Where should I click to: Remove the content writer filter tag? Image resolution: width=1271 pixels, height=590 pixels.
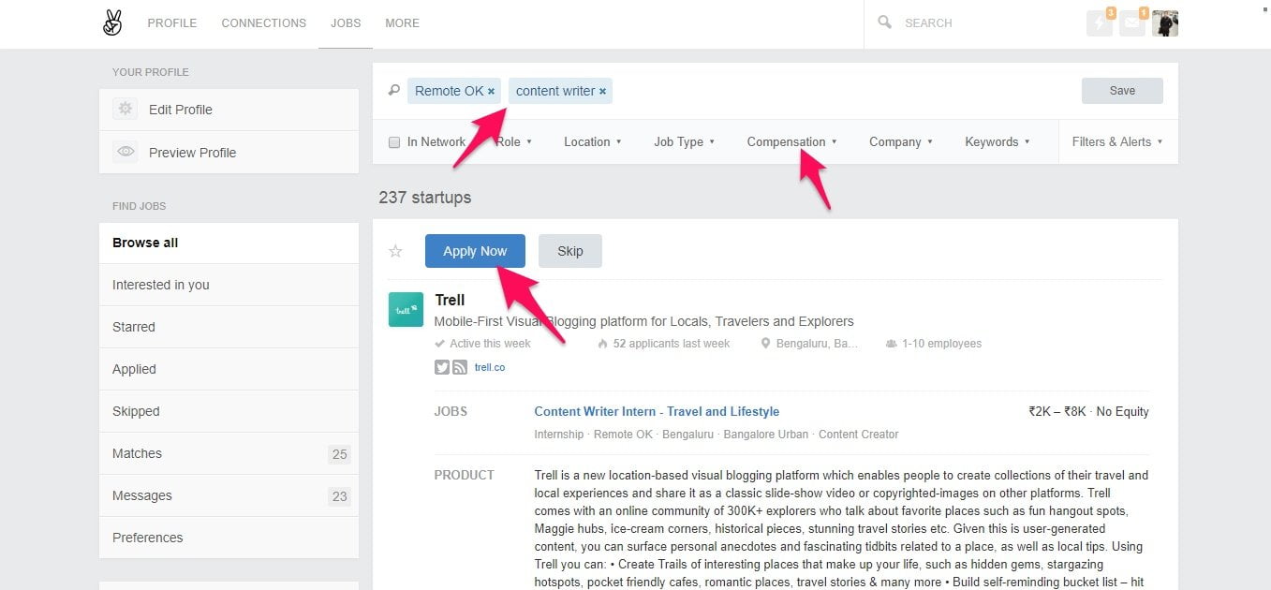point(602,92)
